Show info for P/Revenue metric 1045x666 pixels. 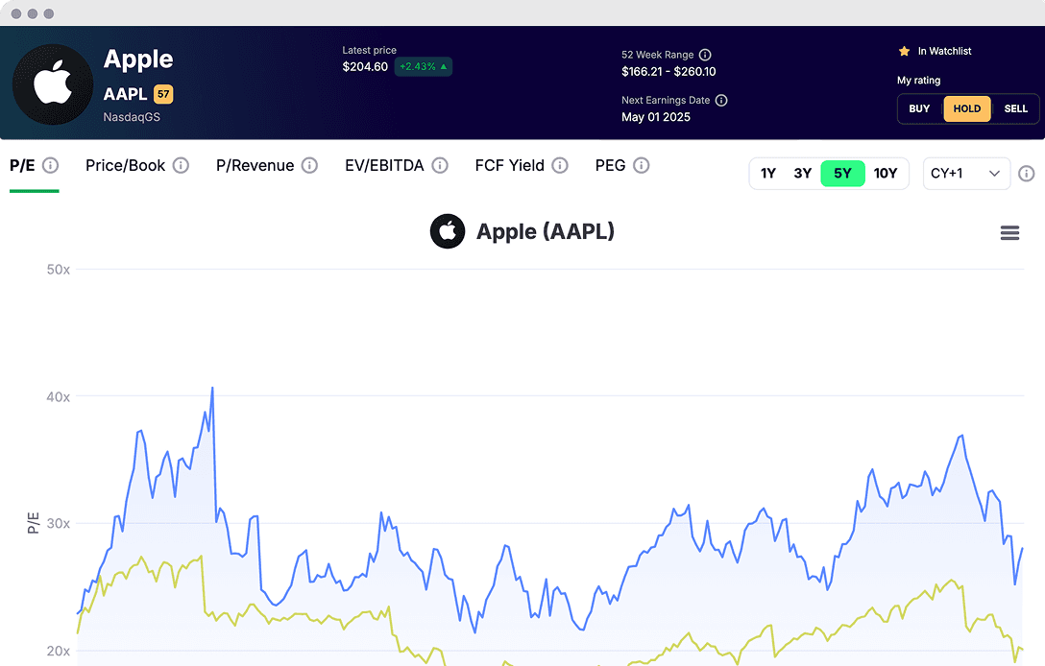[309, 165]
